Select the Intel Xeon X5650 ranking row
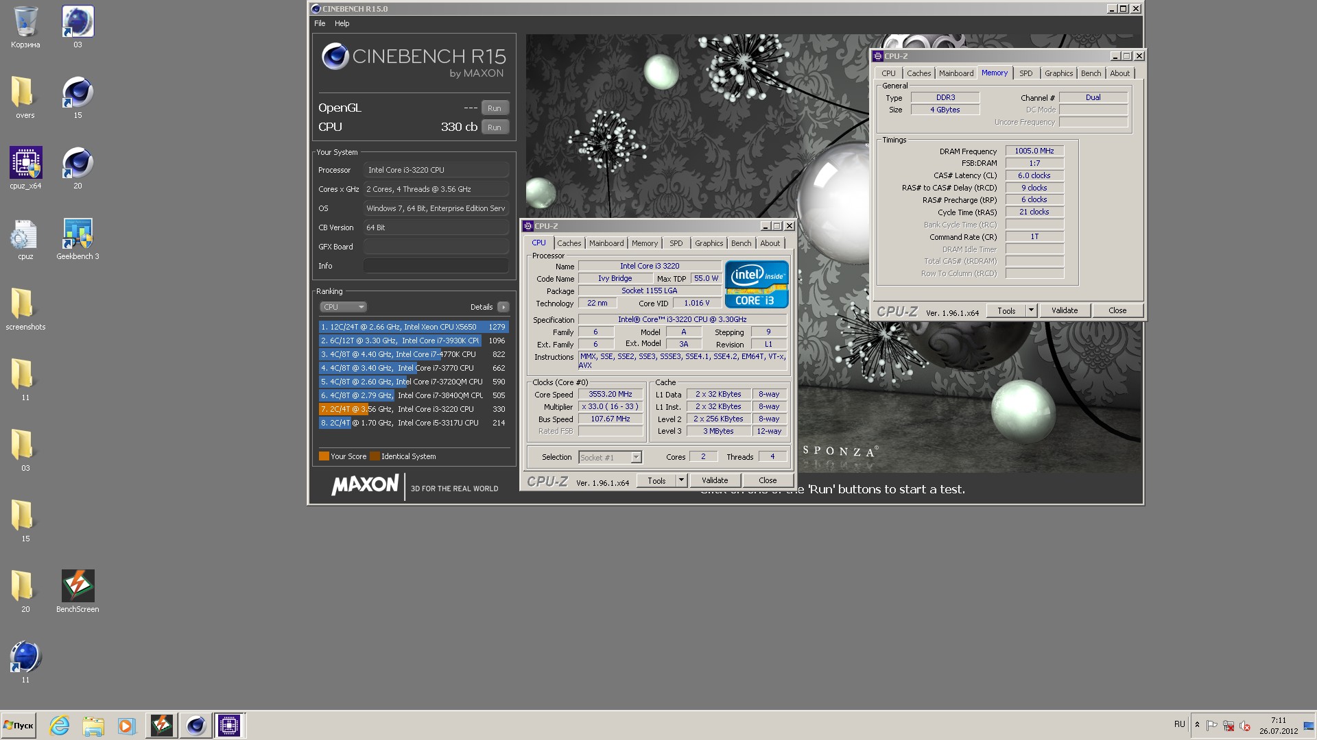The image size is (1317, 740). click(414, 327)
